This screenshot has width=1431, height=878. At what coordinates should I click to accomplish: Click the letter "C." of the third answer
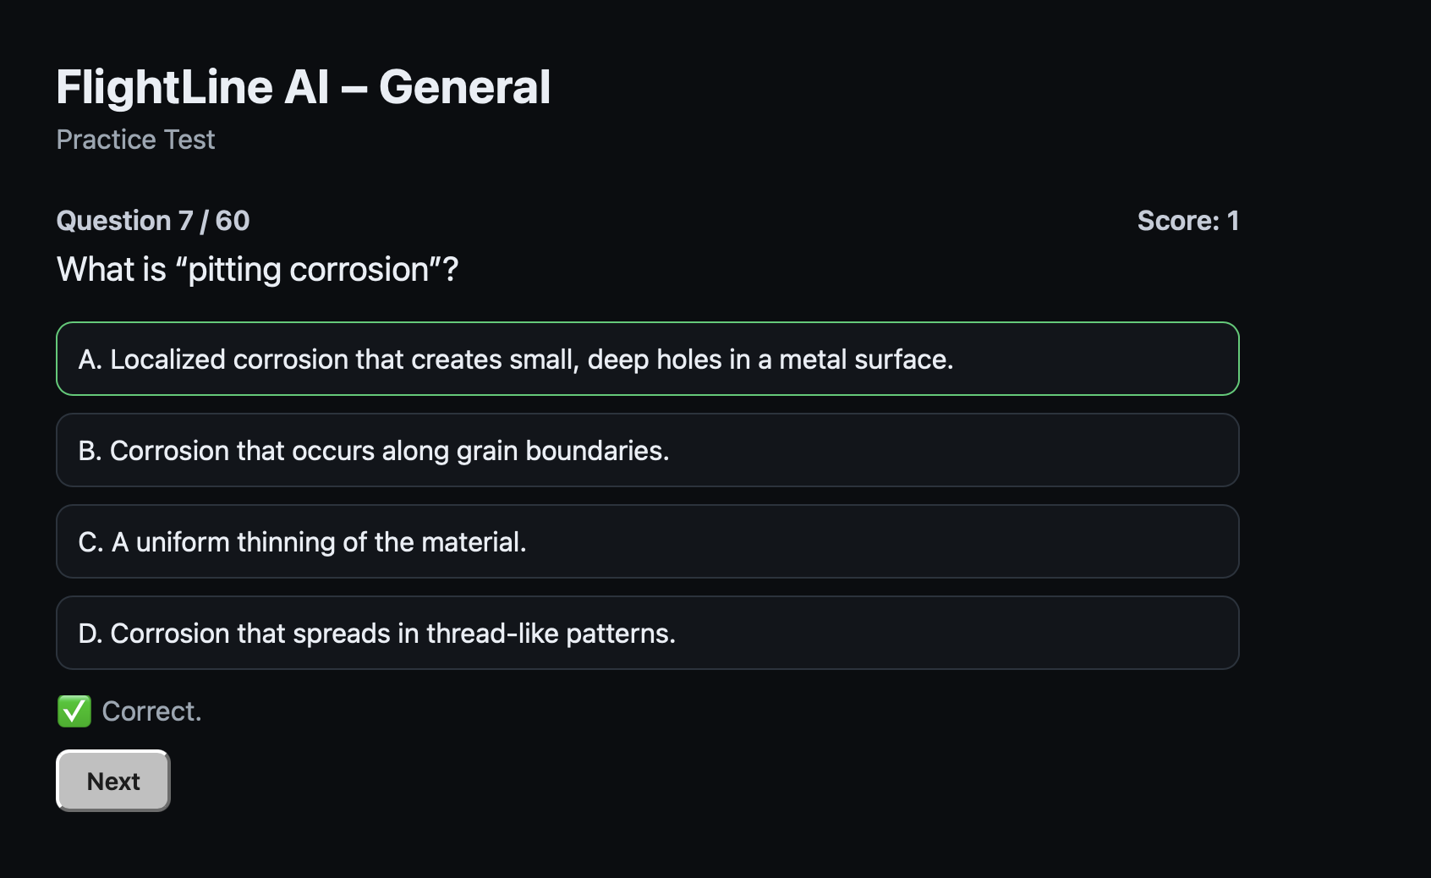(90, 542)
